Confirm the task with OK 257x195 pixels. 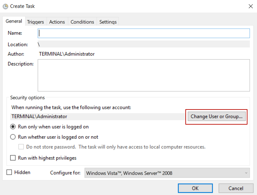pyautogui.click(x=195, y=188)
